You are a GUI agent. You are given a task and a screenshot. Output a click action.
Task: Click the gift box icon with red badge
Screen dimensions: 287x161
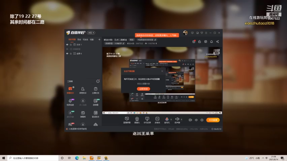coord(194,42)
